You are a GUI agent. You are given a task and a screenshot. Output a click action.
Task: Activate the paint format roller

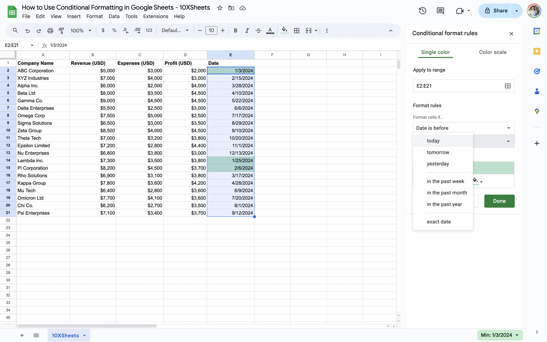tap(61, 30)
